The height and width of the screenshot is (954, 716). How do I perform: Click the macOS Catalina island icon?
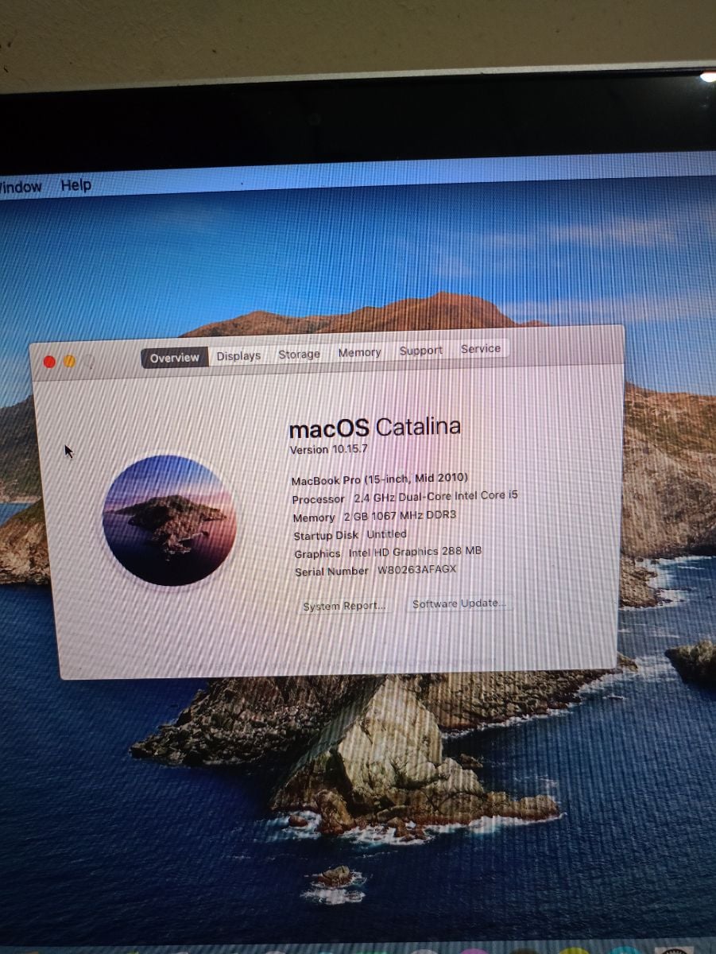(x=169, y=520)
